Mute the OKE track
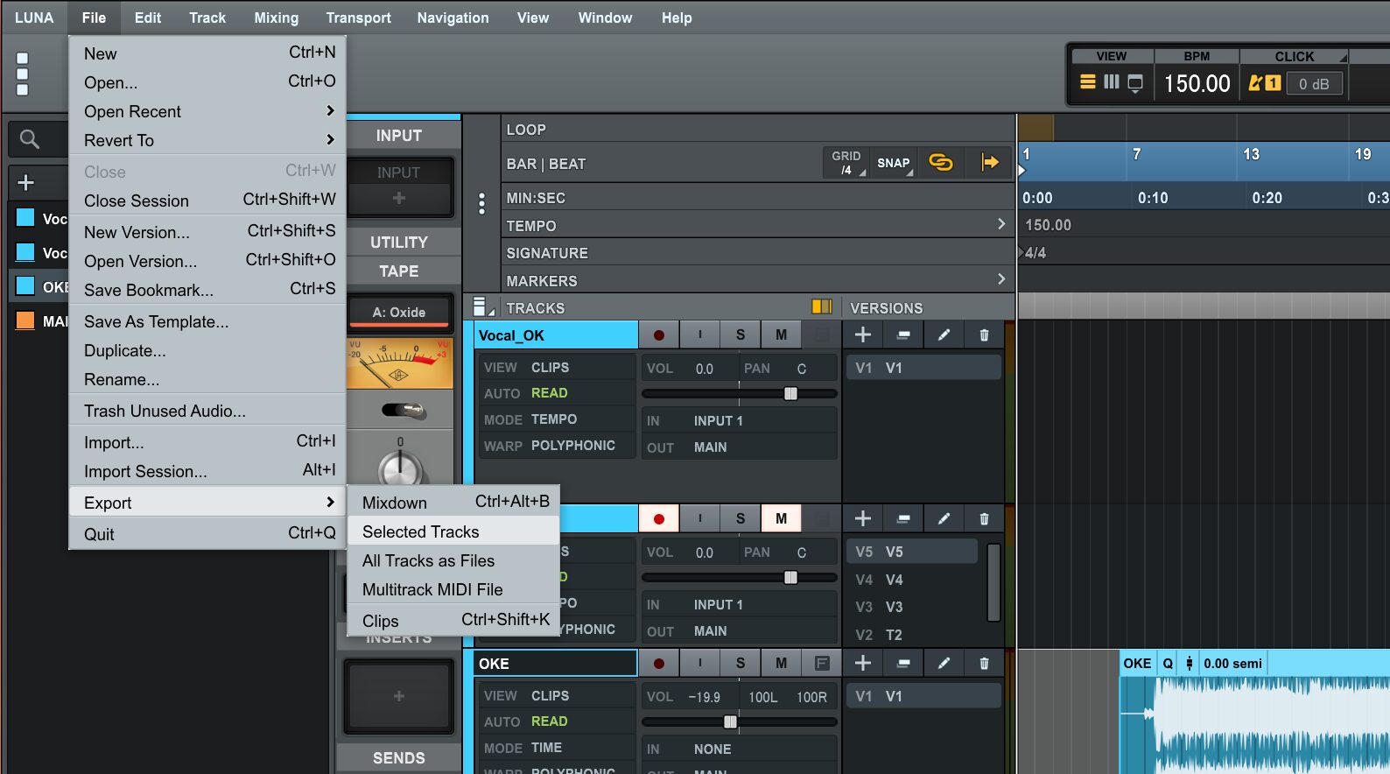1390x774 pixels. [781, 663]
